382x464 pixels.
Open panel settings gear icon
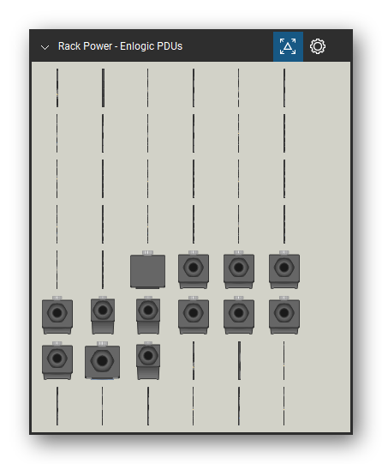(318, 46)
